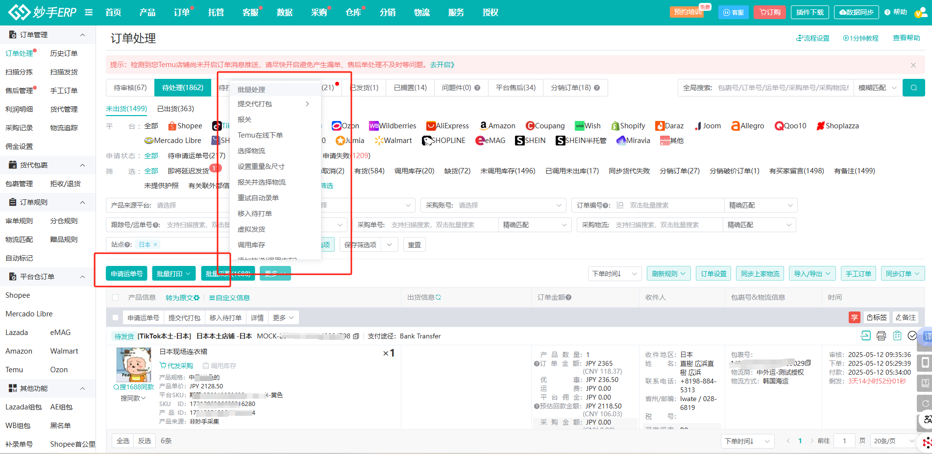Image resolution: width=932 pixels, height=454 pixels.
Task: Click the print icon on the order row
Action: point(881,335)
